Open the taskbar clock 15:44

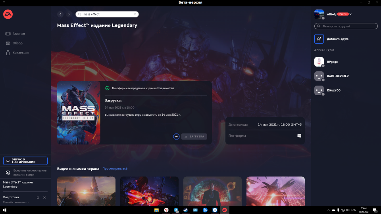[364, 210]
